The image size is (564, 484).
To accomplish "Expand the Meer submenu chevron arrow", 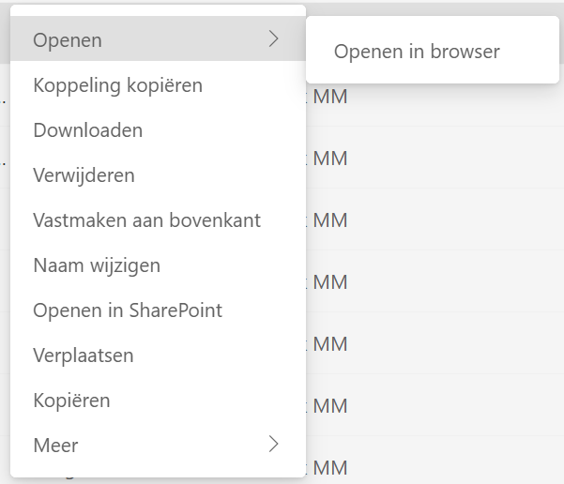I will pos(274,444).
